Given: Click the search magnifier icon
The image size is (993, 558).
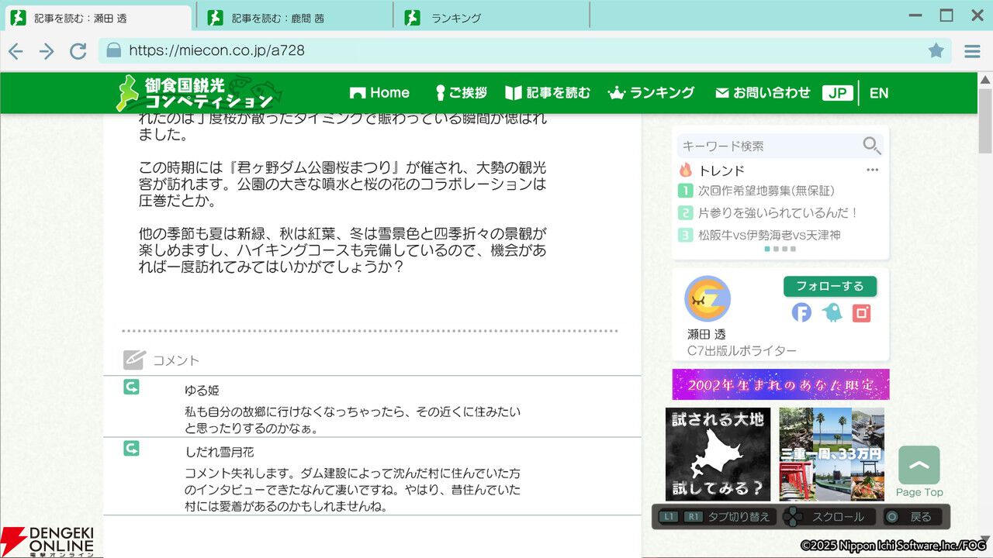Looking at the screenshot, I should (x=871, y=146).
